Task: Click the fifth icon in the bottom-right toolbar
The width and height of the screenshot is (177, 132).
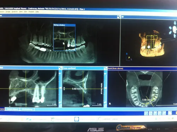Action: 164,113
